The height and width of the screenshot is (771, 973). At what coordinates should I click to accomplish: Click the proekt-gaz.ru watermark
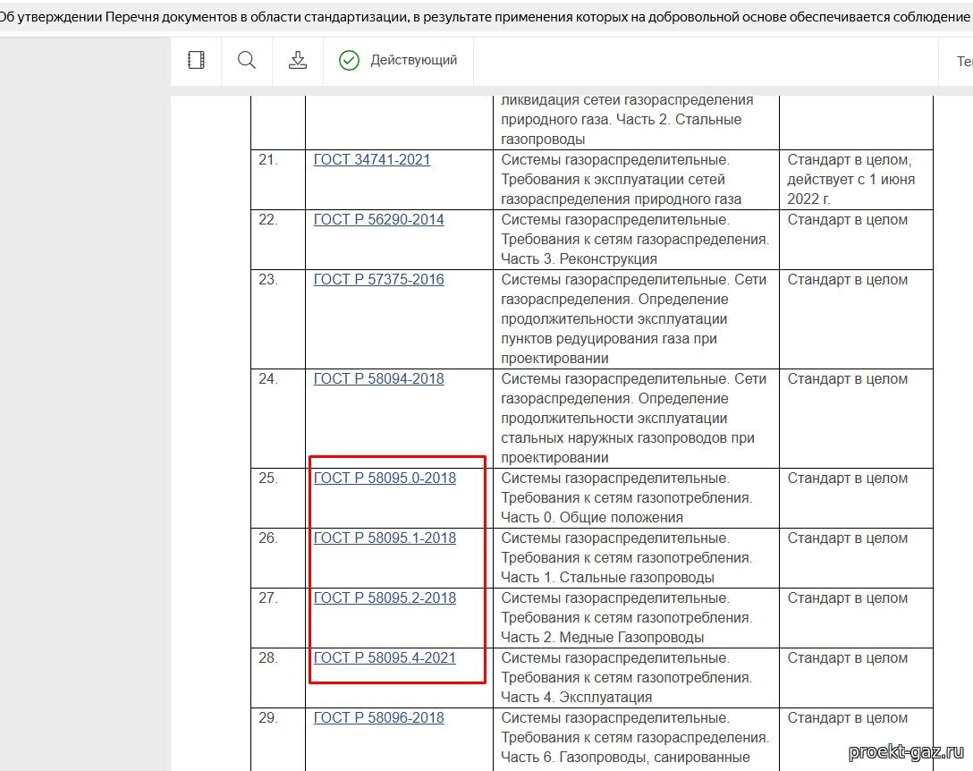coord(904,751)
